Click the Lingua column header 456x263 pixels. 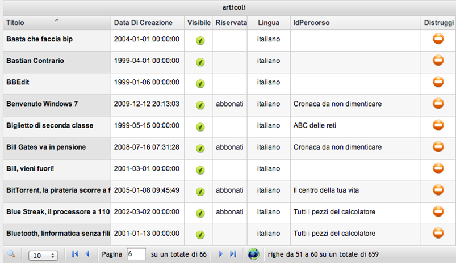pyautogui.click(x=269, y=23)
